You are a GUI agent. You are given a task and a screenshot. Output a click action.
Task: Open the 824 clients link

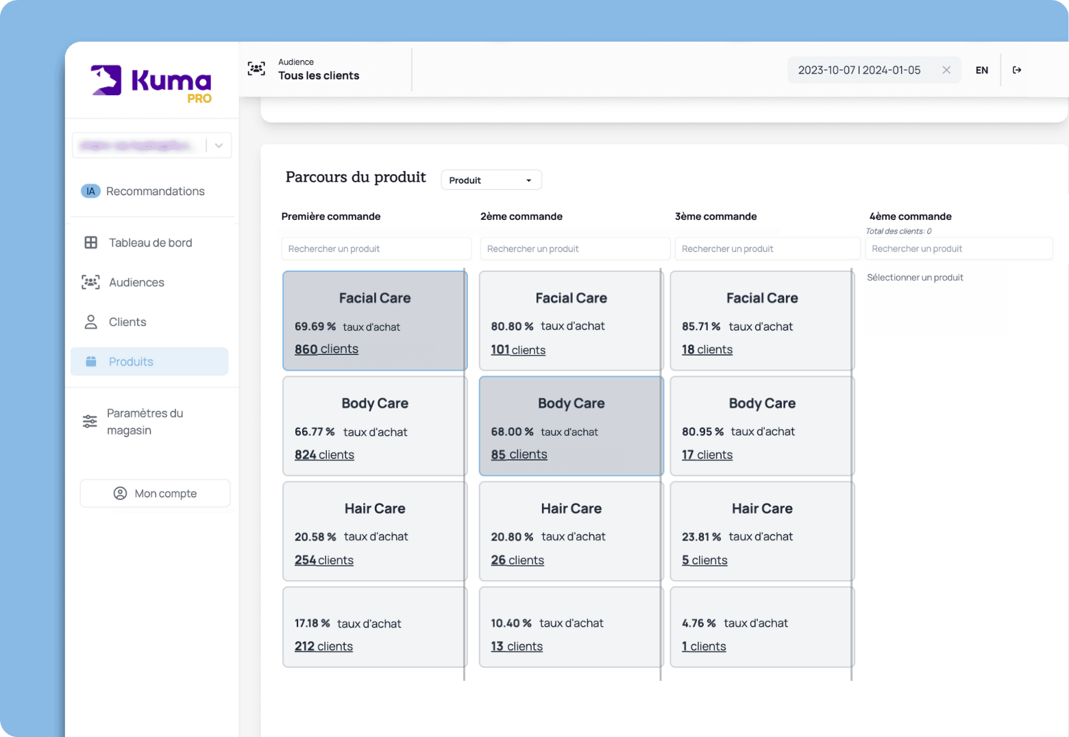click(x=324, y=455)
